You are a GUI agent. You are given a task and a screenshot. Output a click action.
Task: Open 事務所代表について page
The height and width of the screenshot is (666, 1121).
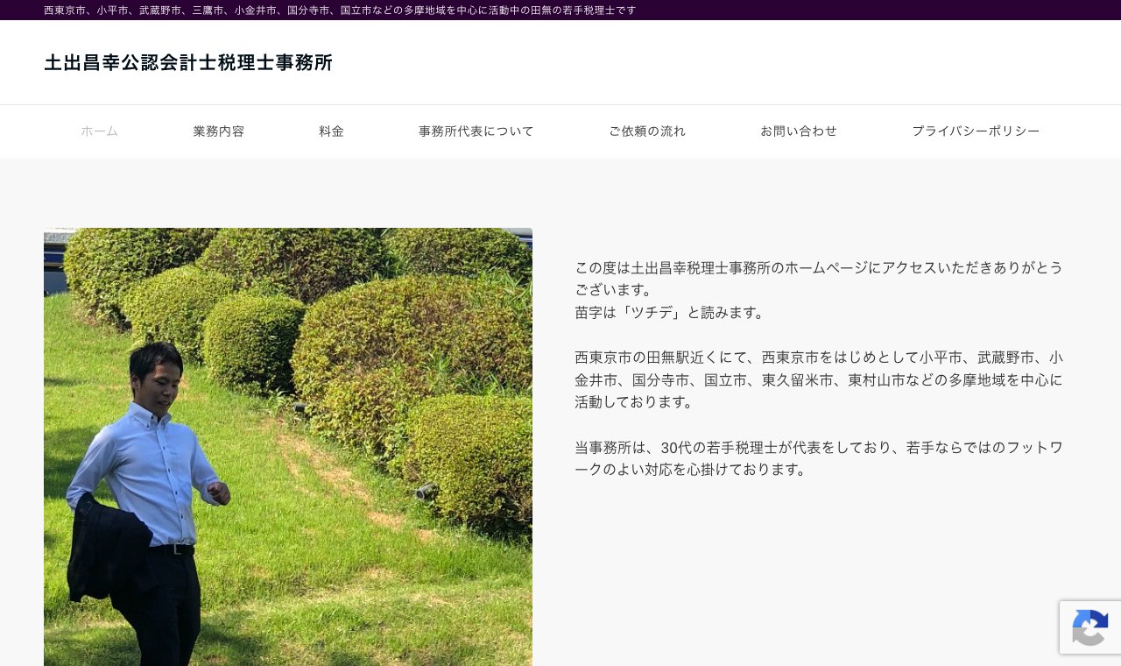pyautogui.click(x=476, y=131)
